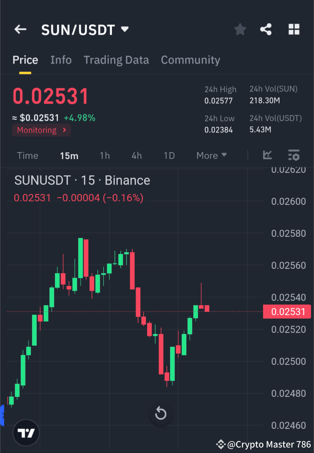
Task: Tap the TradingView logo icon
Action: pos(25,433)
